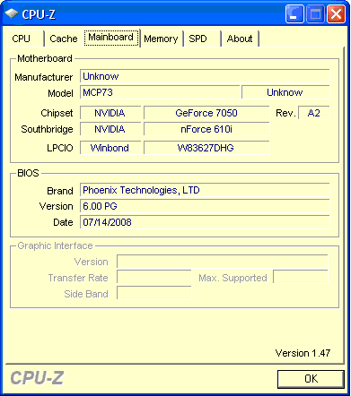
Task: Open the SPD tab
Action: click(x=203, y=39)
